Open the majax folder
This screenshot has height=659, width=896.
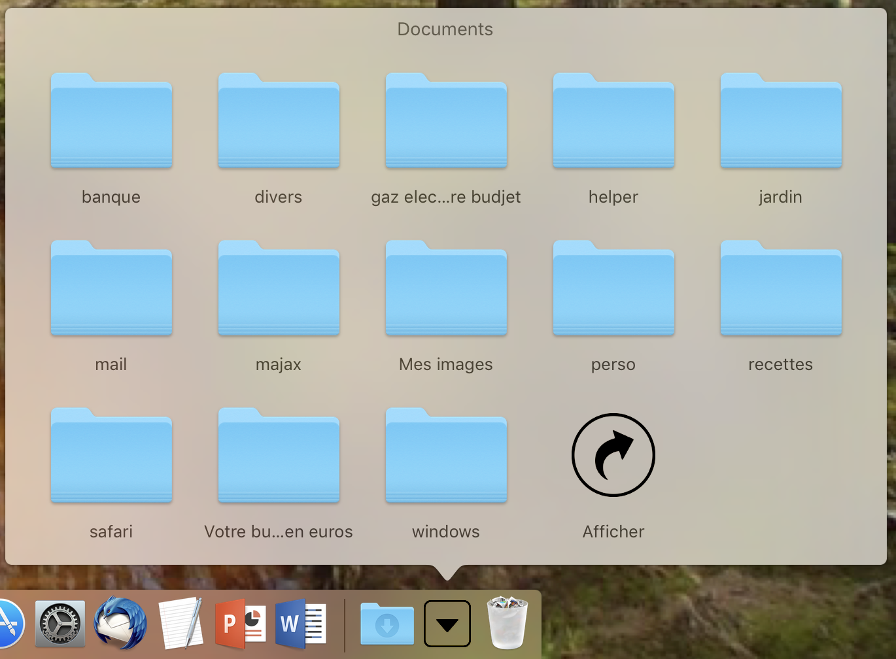point(279,289)
